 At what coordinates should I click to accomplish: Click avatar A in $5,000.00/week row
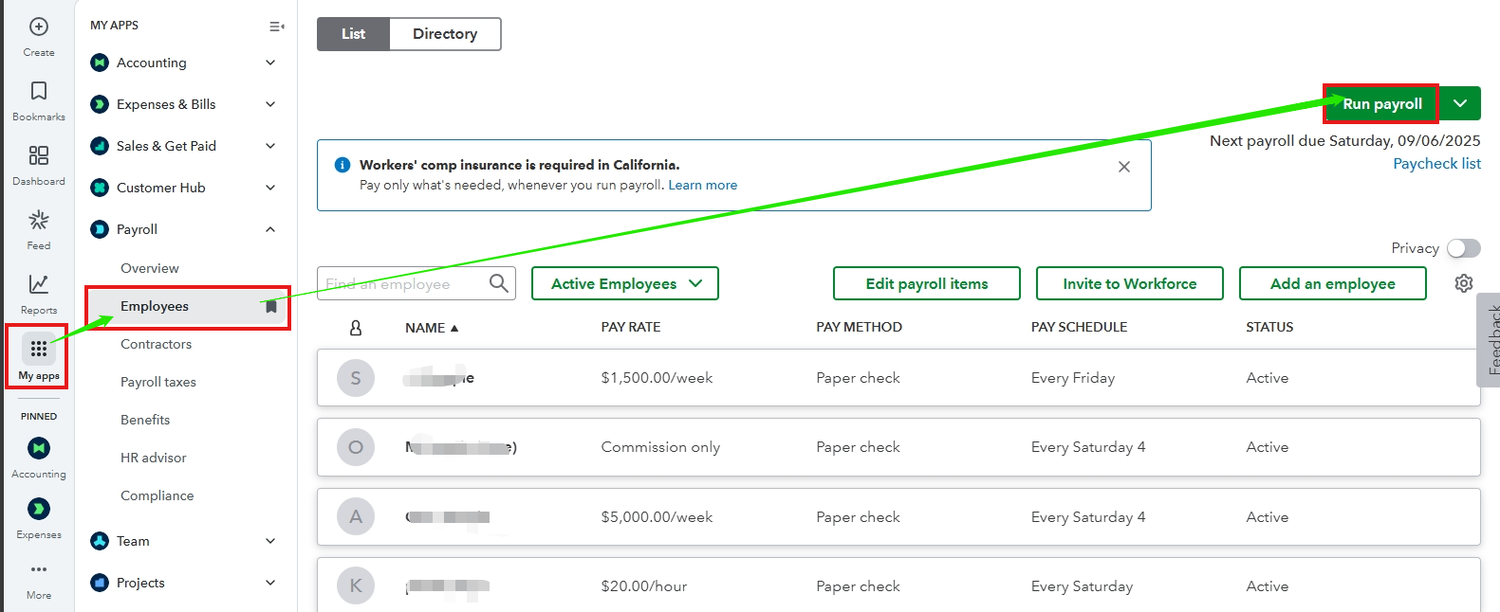click(x=356, y=517)
